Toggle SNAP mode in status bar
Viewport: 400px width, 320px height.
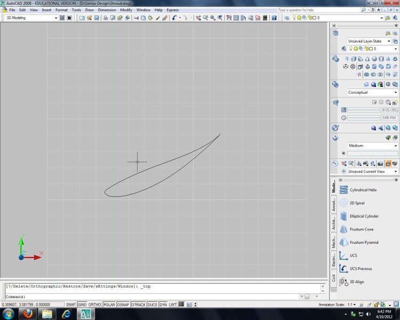(70, 305)
